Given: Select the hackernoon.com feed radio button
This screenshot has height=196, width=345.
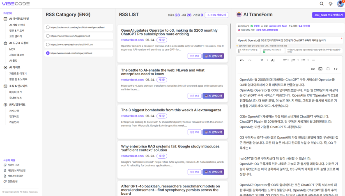Looking at the screenshot, I should (48, 36).
